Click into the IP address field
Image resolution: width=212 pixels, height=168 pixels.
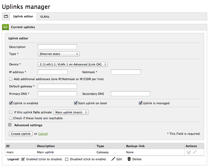pyautogui.click(x=52, y=72)
